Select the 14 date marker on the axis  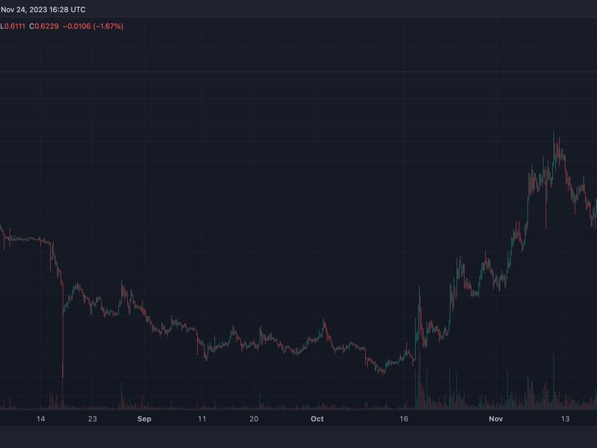[x=41, y=419]
